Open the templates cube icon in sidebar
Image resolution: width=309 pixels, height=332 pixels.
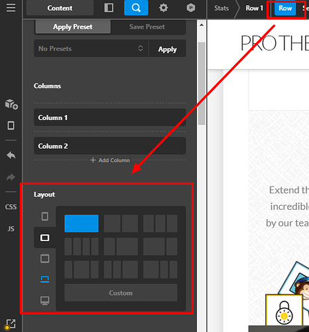pyautogui.click(x=11, y=104)
